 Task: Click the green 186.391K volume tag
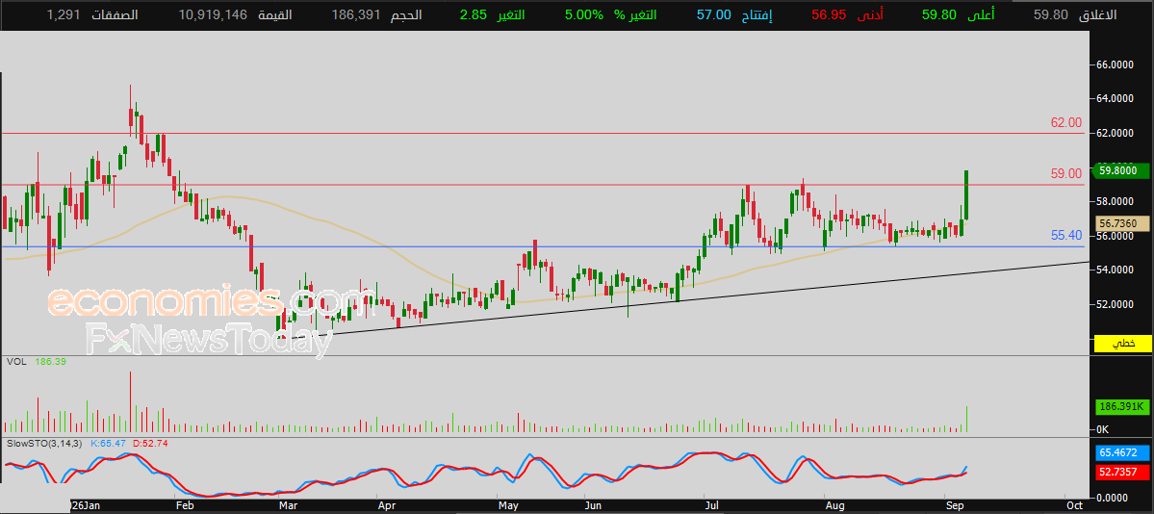1122,406
